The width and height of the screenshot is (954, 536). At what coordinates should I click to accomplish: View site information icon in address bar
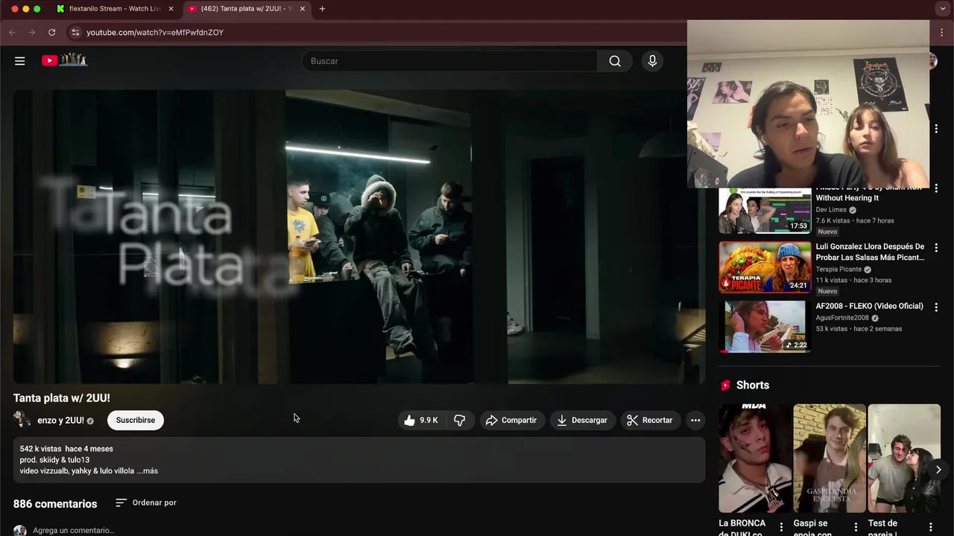pyautogui.click(x=74, y=32)
